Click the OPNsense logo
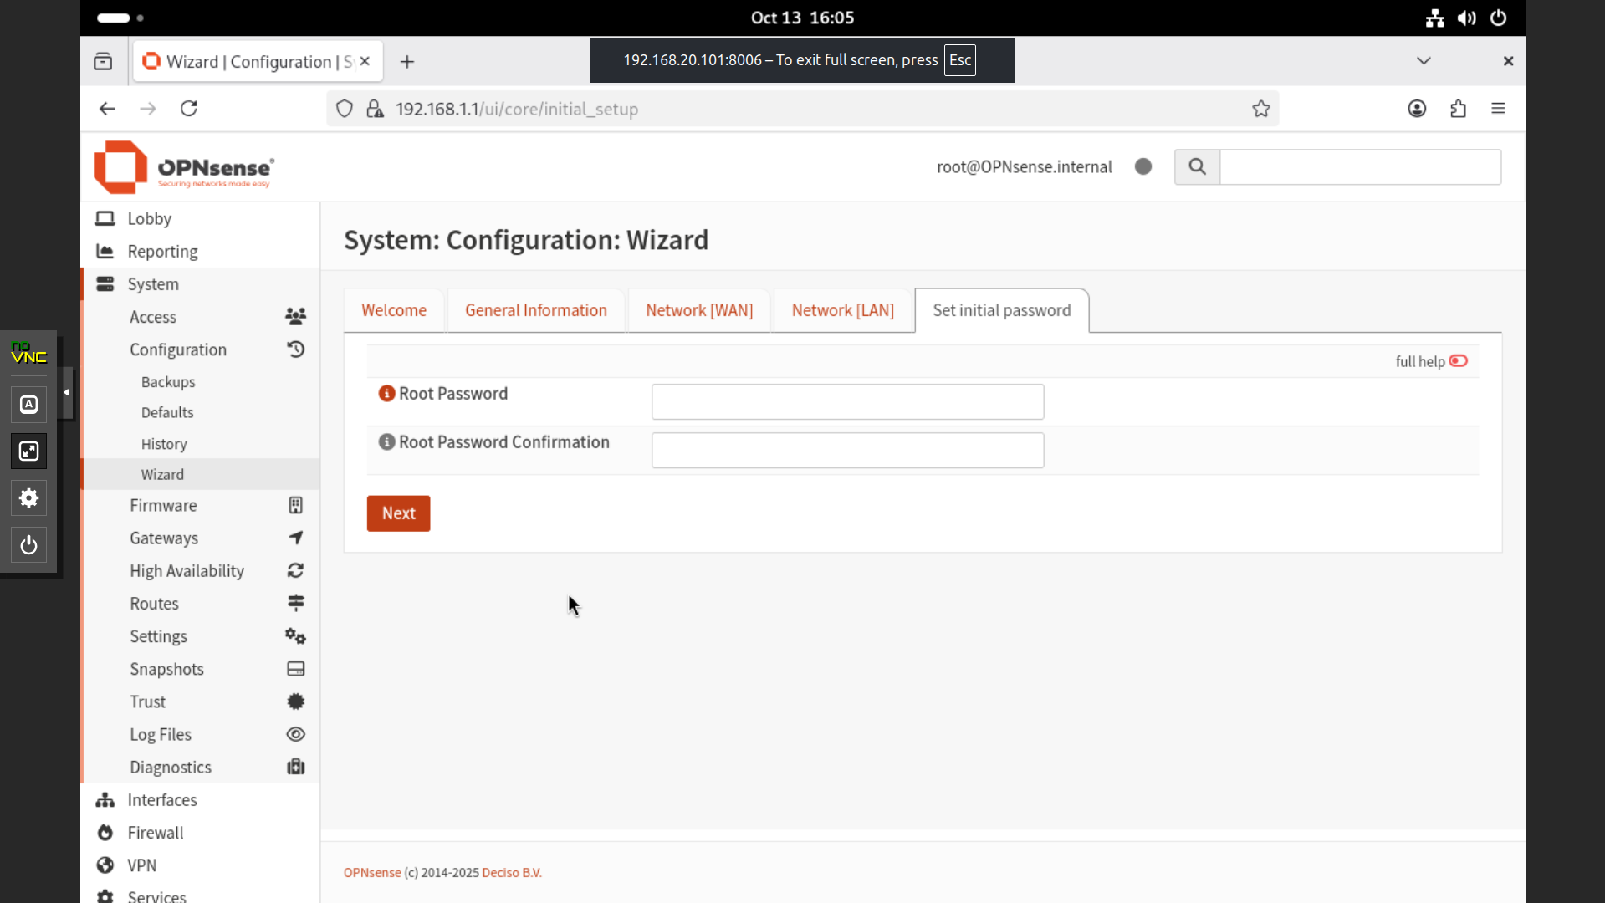 [x=184, y=167]
